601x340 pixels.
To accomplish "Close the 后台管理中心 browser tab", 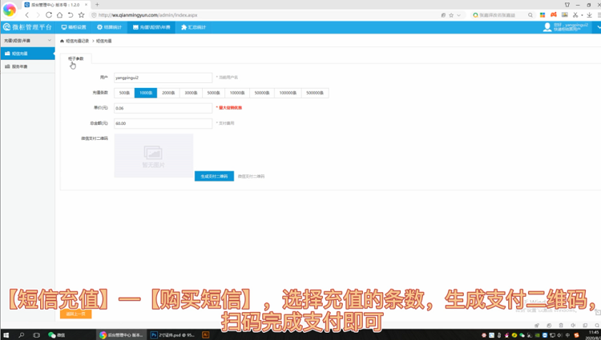I will pos(87,5).
